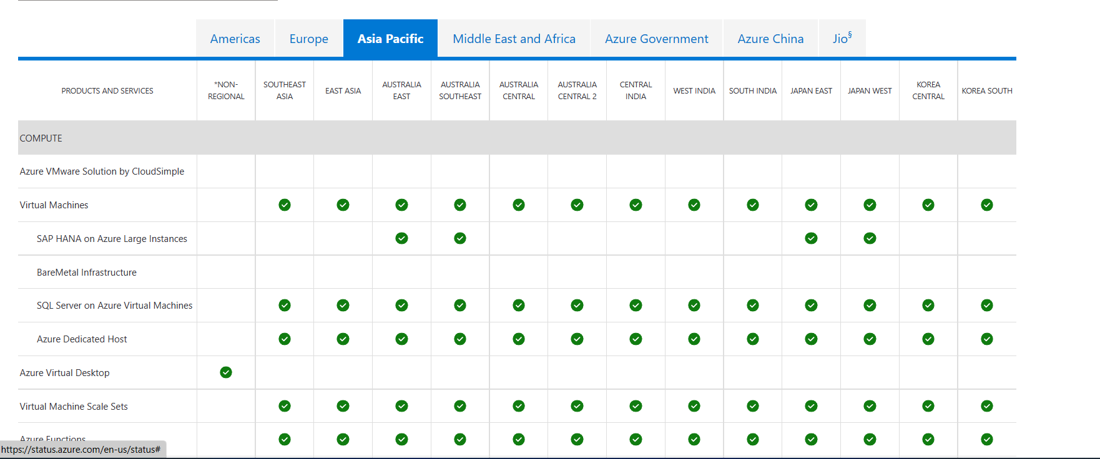The width and height of the screenshot is (1100, 459).
Task: Click Azure Dedicated Host checkmark for Australia Central 2
Action: (x=577, y=339)
